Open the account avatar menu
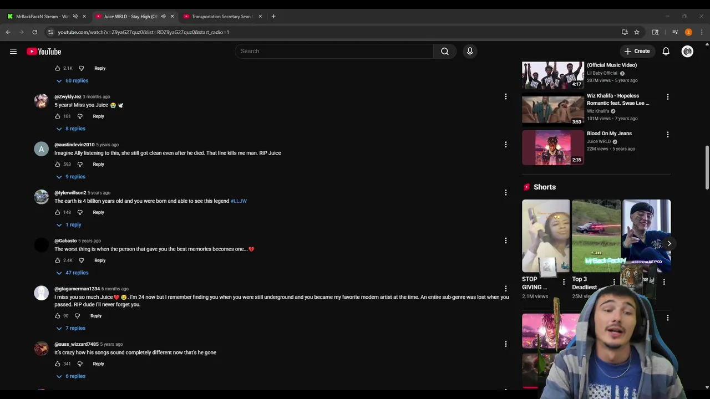The height and width of the screenshot is (399, 710). tap(687, 51)
